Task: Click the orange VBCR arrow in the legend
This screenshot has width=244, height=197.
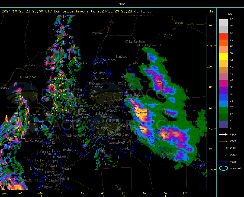Action: tap(223, 141)
